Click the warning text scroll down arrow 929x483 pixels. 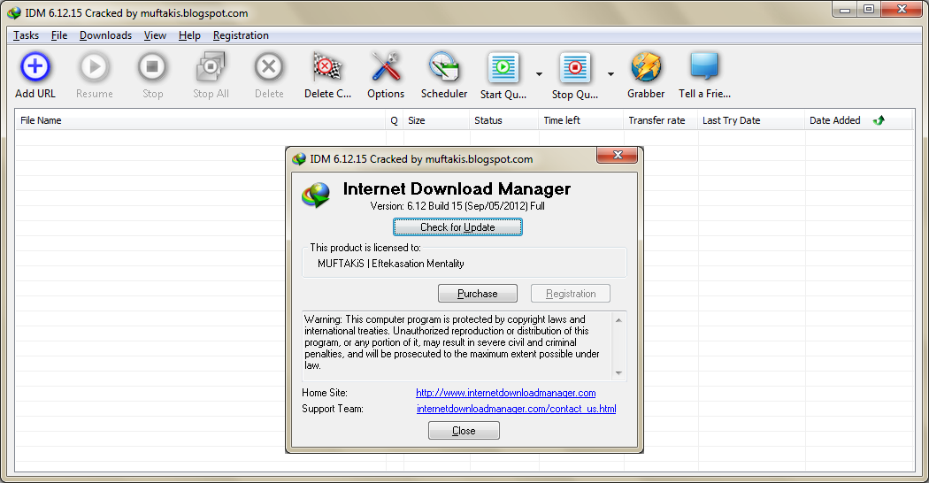(618, 372)
